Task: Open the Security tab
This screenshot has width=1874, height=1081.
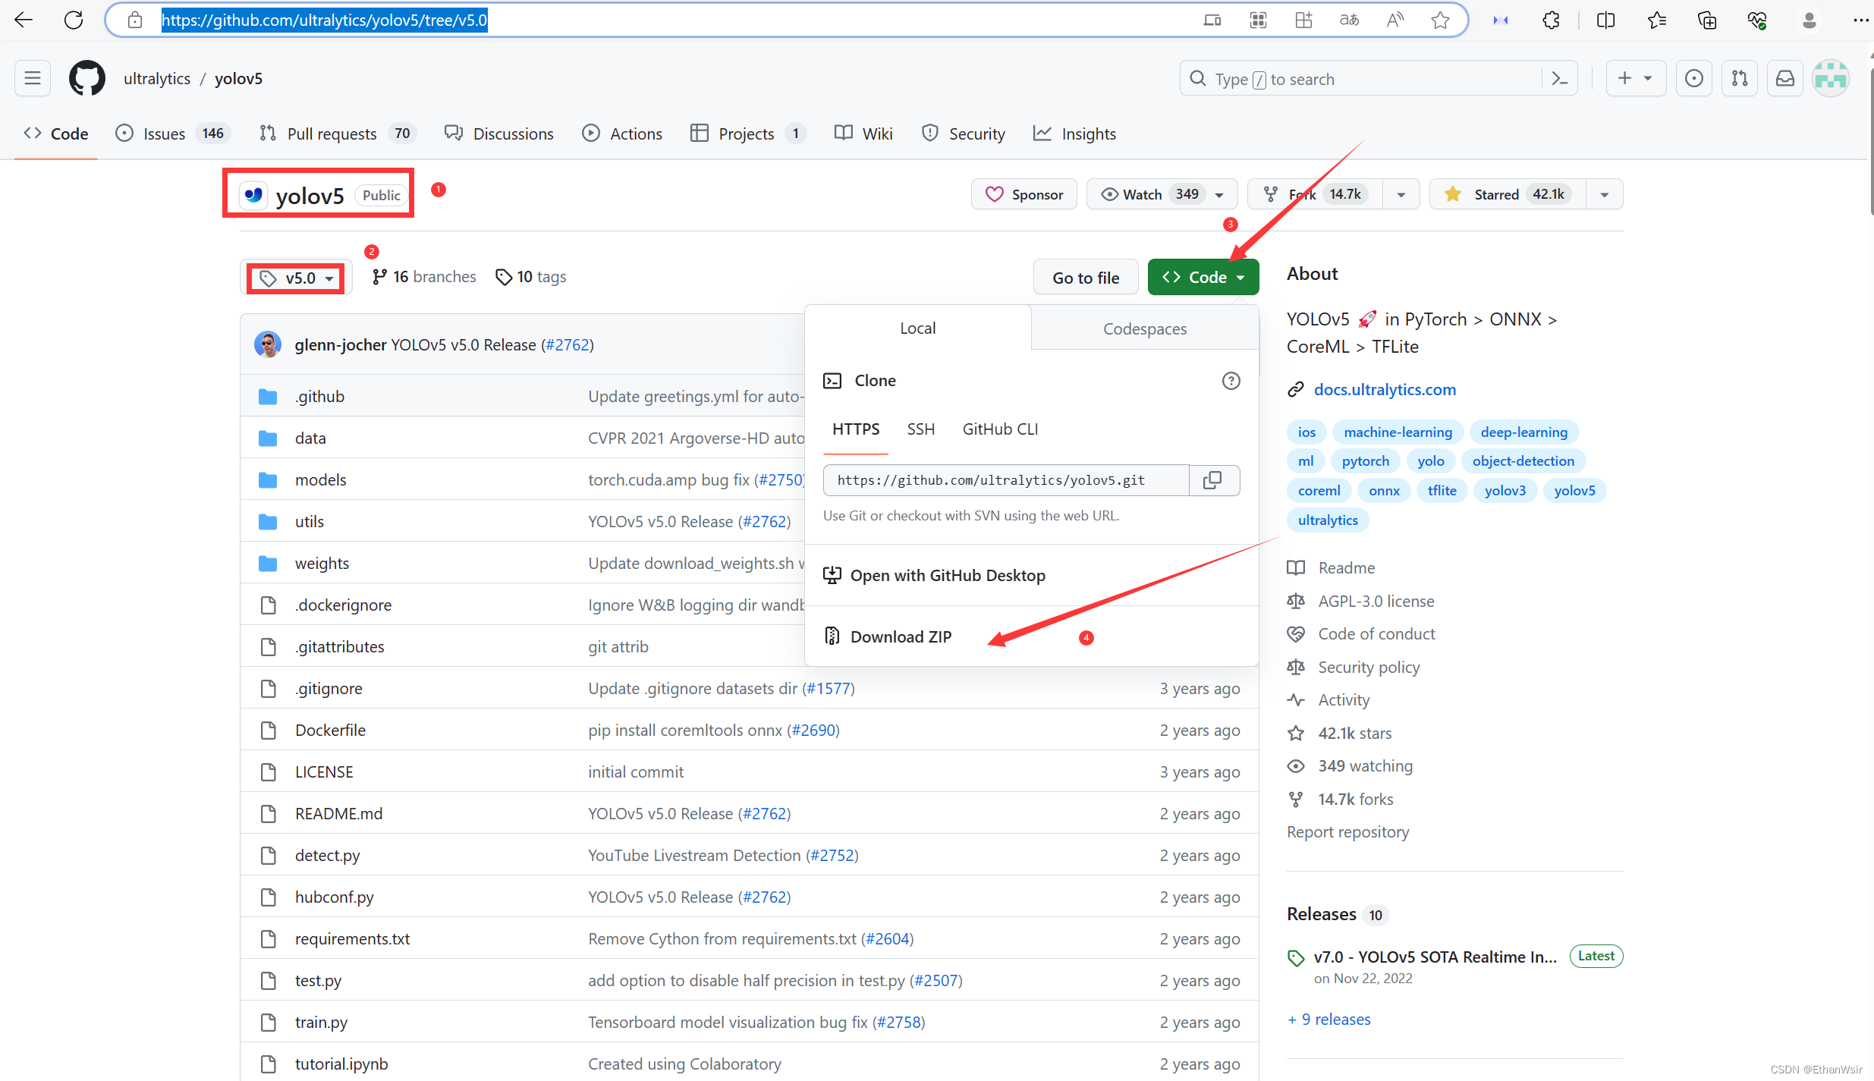Action: [963, 134]
